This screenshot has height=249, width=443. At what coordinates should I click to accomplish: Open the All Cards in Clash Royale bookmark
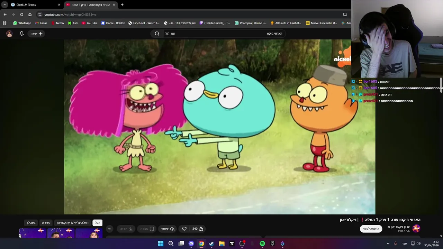pyautogui.click(x=286, y=23)
